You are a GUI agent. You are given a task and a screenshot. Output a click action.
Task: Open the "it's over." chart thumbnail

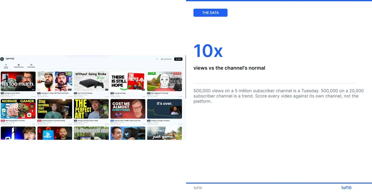coord(164,109)
